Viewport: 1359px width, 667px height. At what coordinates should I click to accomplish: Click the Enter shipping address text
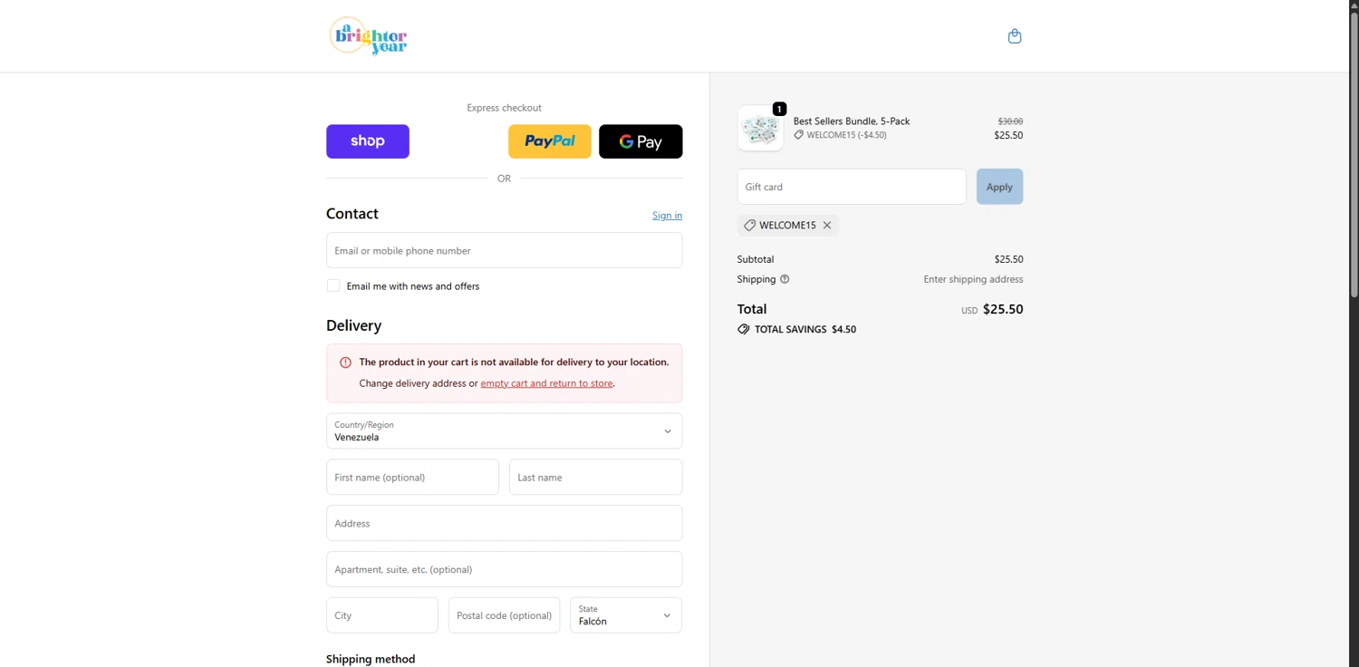tap(973, 279)
